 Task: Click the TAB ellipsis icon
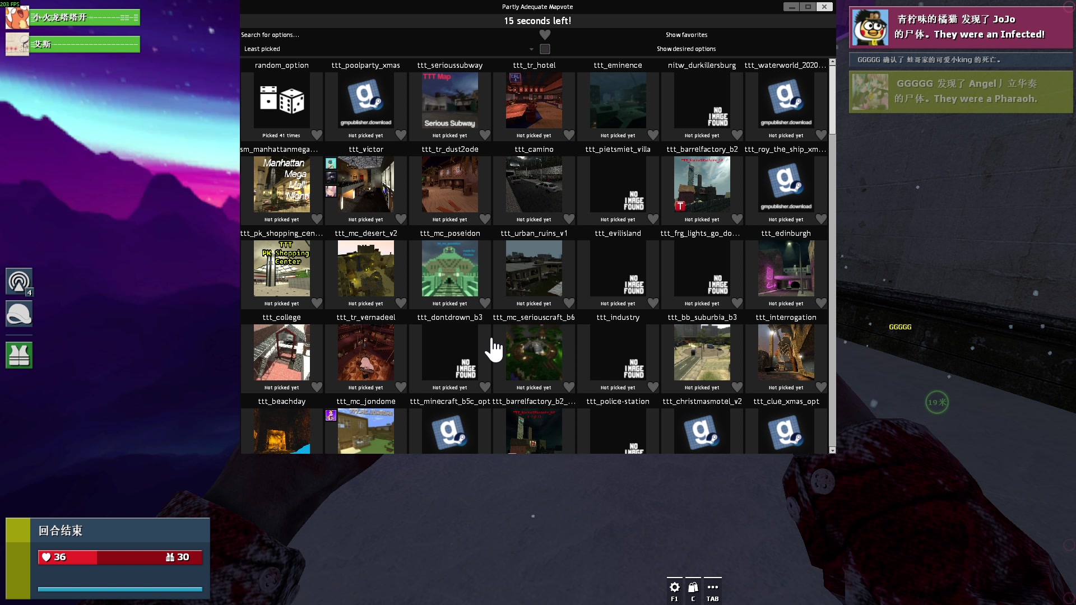(x=712, y=587)
